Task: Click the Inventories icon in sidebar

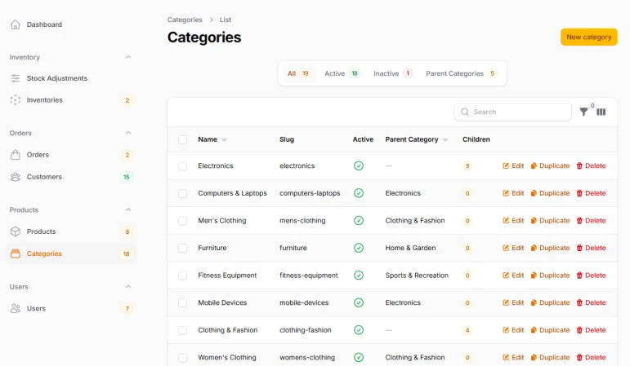Action: click(x=16, y=100)
